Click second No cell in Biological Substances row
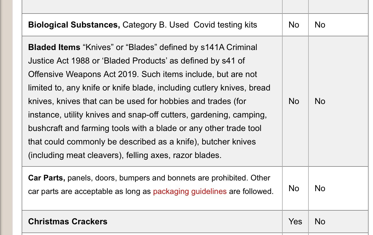The width and height of the screenshot is (373, 235). 320,25
